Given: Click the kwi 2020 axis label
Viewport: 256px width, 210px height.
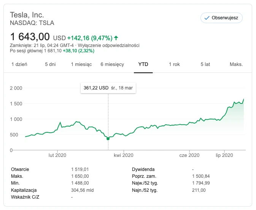Looking at the screenshot, I should click(x=124, y=155).
